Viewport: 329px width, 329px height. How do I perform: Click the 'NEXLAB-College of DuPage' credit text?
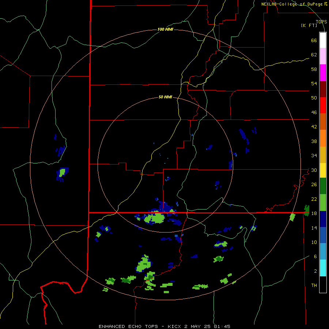point(292,4)
